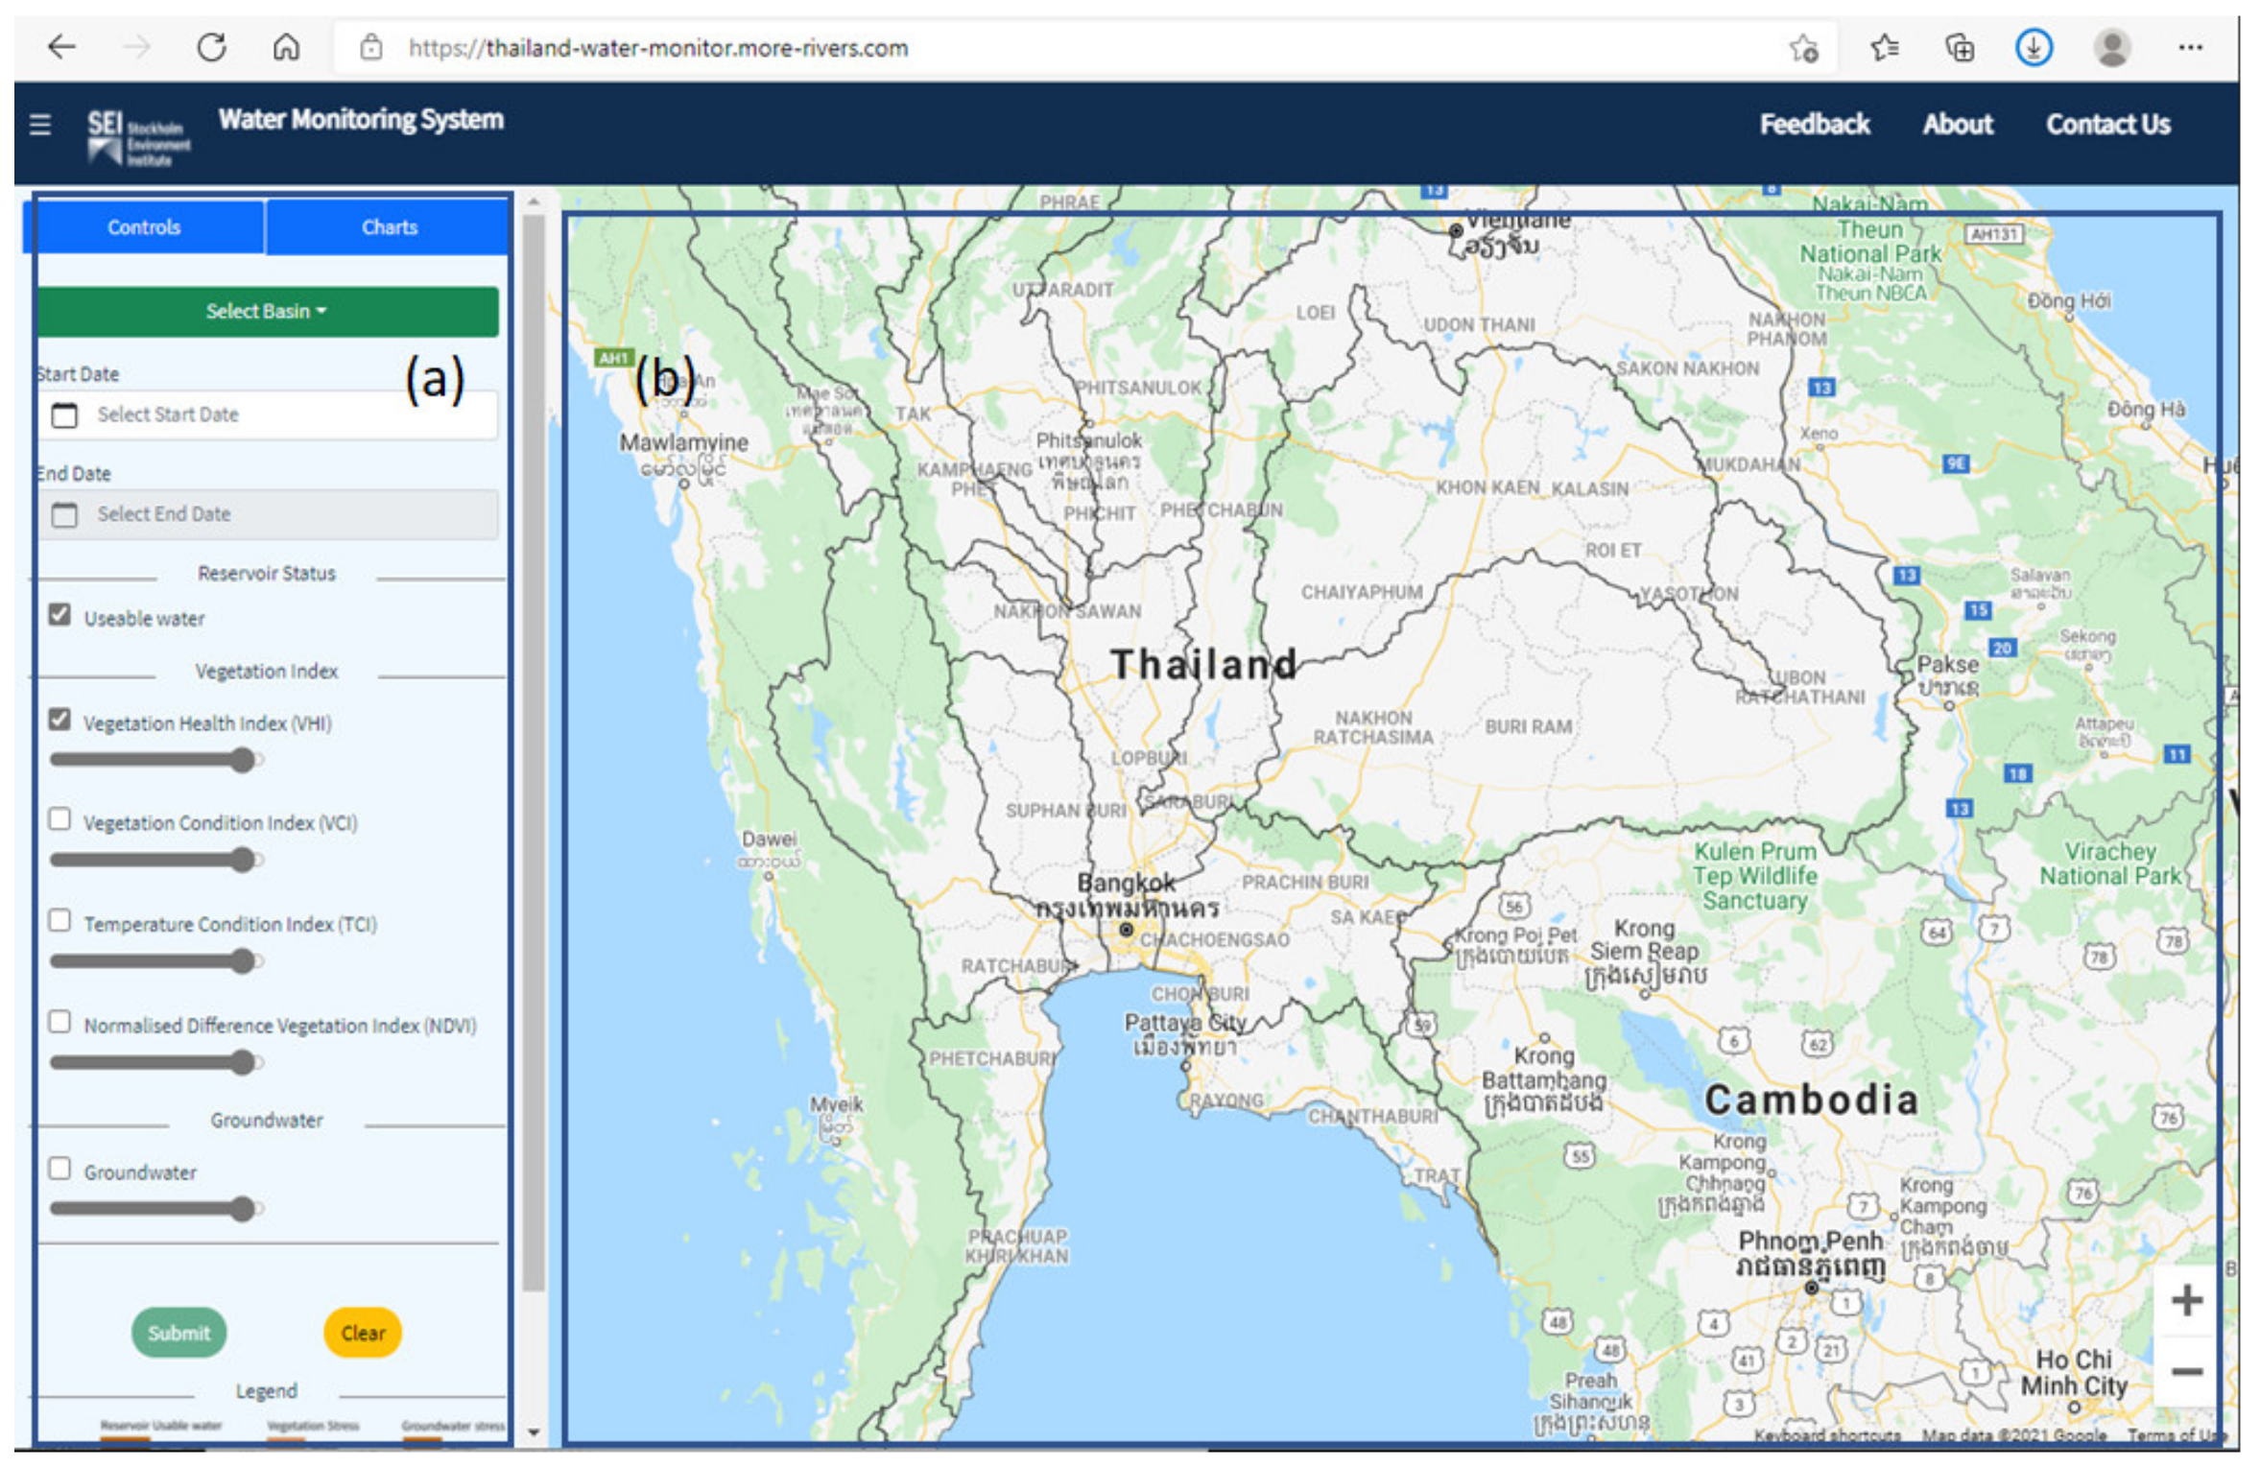Click the Vegetation Health Index slider handle

(x=244, y=761)
